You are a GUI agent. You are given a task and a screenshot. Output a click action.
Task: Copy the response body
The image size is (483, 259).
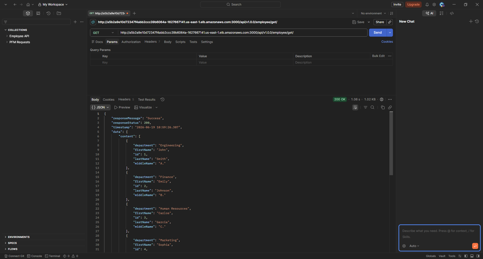(383, 107)
